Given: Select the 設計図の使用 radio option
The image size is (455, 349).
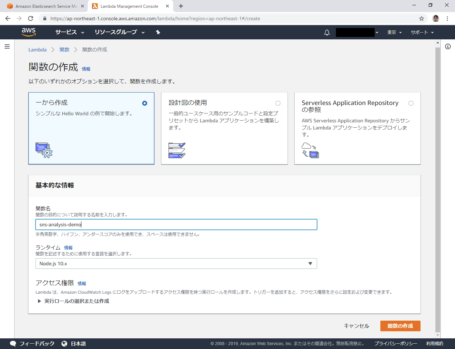Looking at the screenshot, I should [x=278, y=103].
